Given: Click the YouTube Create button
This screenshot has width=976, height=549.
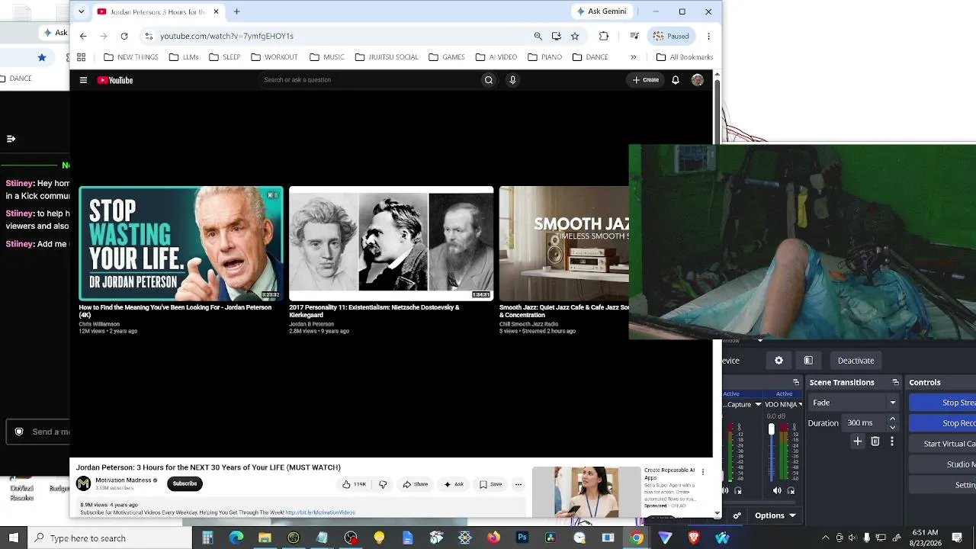Looking at the screenshot, I should click(x=645, y=80).
